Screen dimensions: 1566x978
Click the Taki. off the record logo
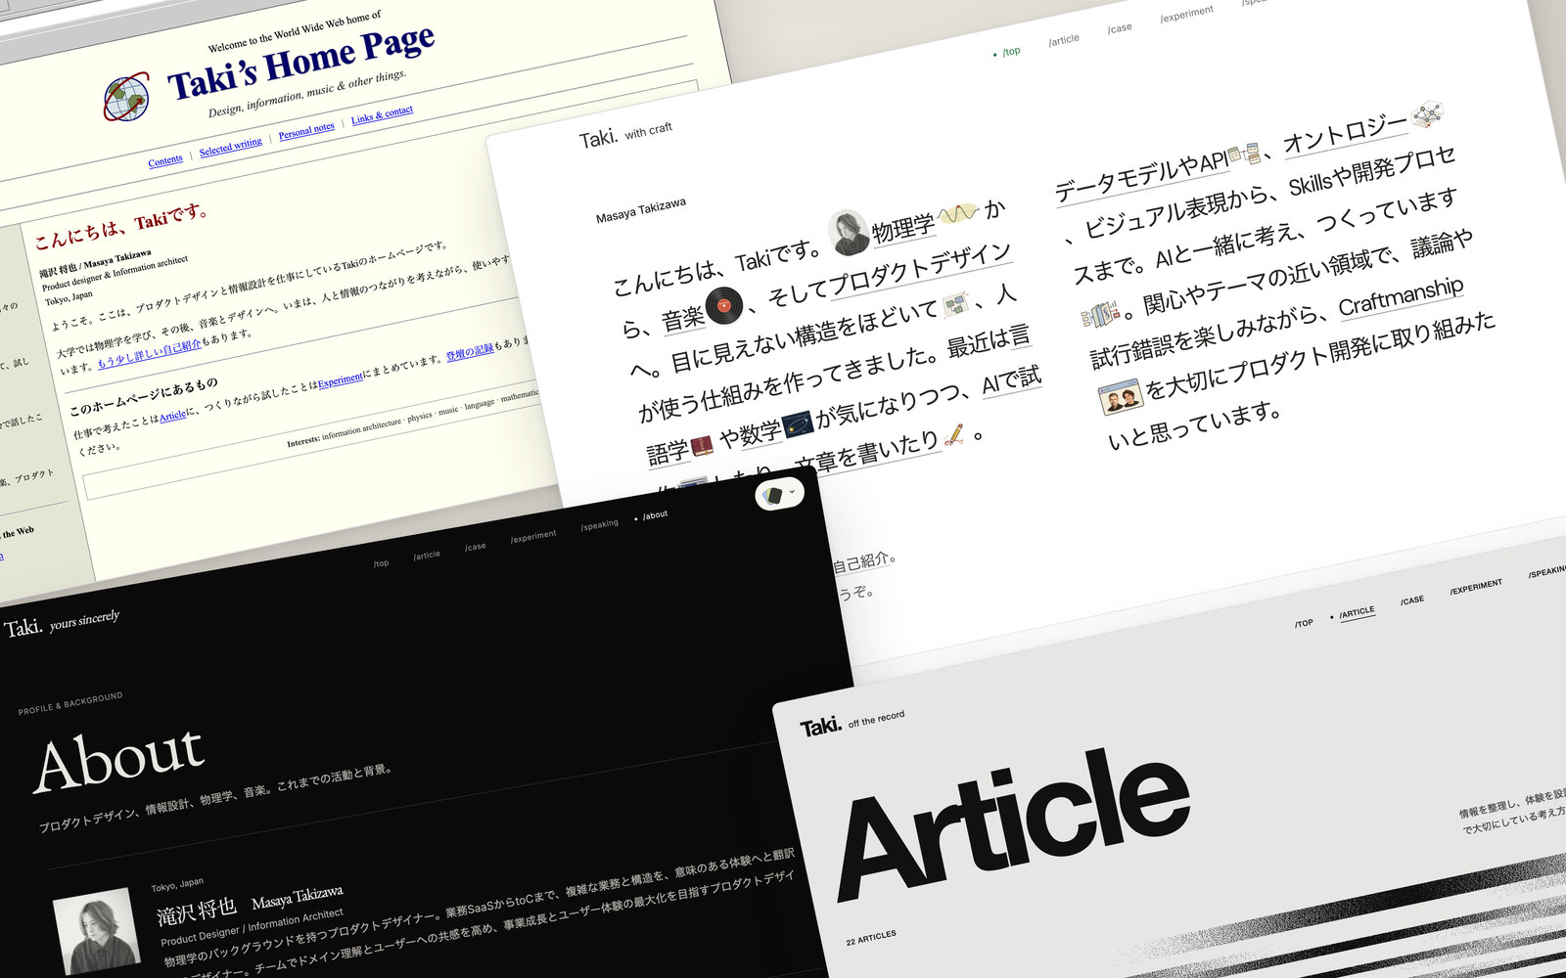point(852,724)
